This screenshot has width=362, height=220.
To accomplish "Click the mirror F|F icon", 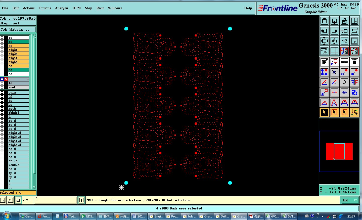I will click(x=354, y=82).
